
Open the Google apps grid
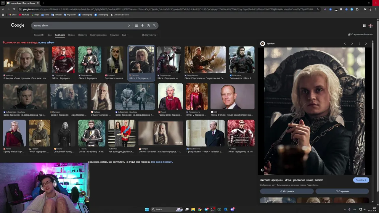[364, 26]
